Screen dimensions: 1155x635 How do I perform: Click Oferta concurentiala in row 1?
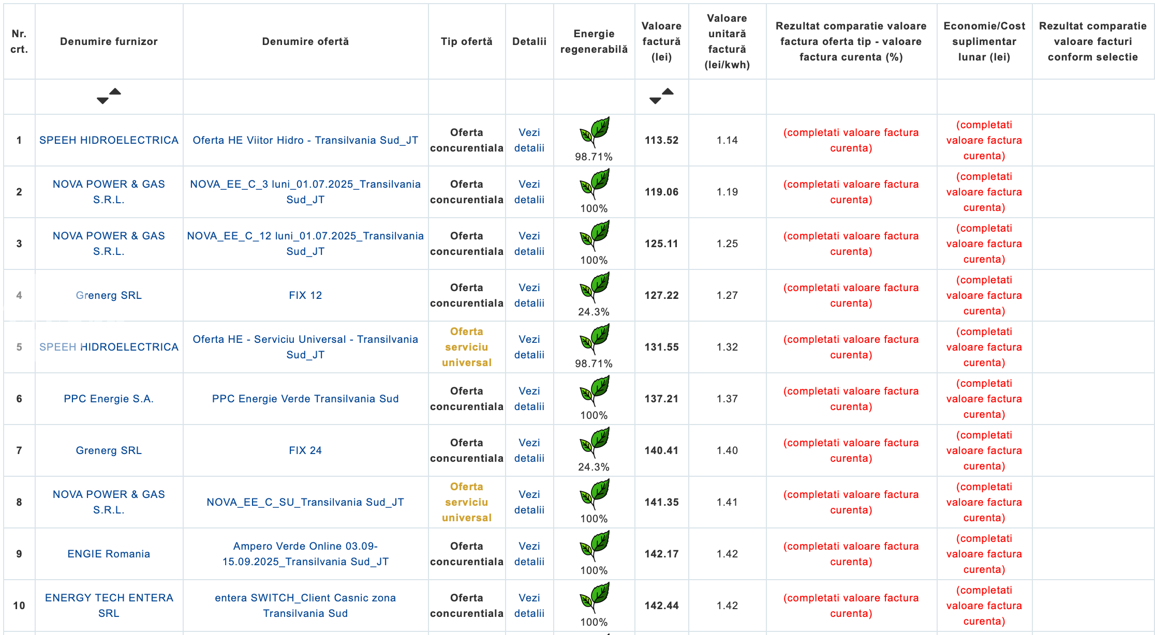tap(467, 140)
